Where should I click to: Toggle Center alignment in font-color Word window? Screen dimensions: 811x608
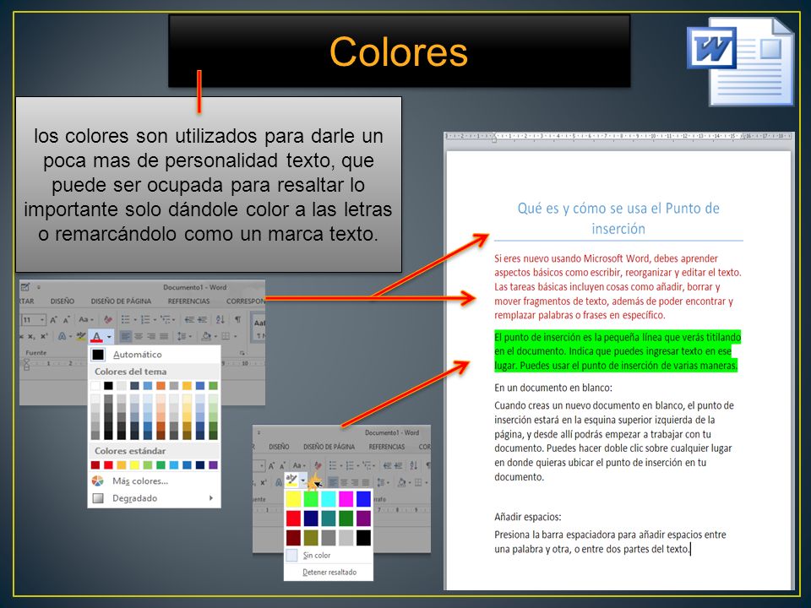(x=139, y=337)
